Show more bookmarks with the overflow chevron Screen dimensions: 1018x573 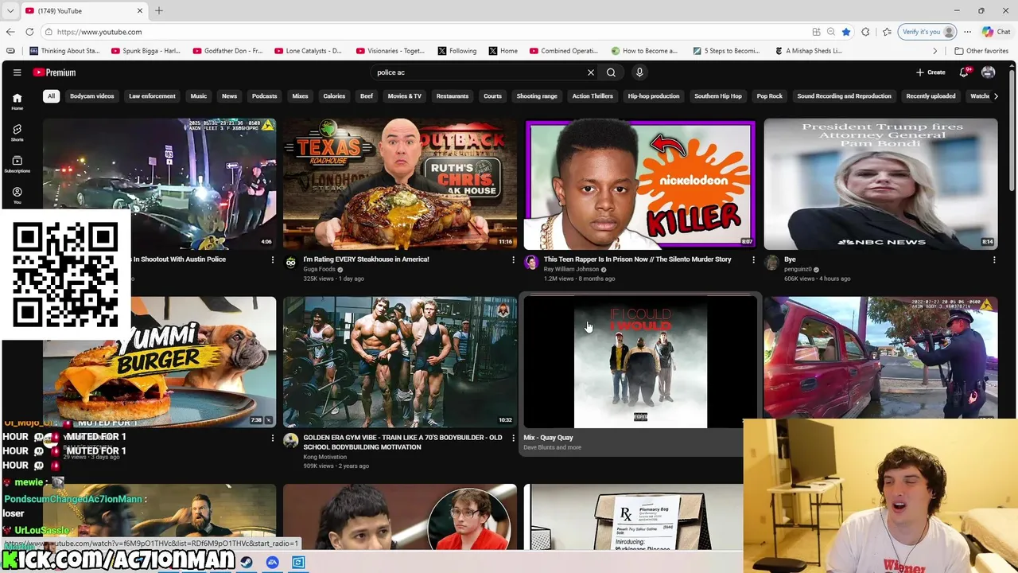pyautogui.click(x=935, y=51)
